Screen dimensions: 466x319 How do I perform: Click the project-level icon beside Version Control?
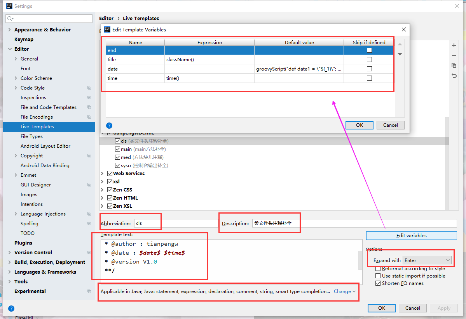[89, 253]
